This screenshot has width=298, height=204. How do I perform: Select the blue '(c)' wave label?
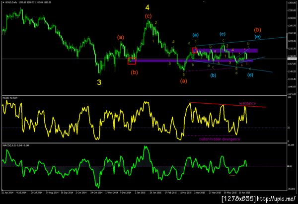click(223, 34)
